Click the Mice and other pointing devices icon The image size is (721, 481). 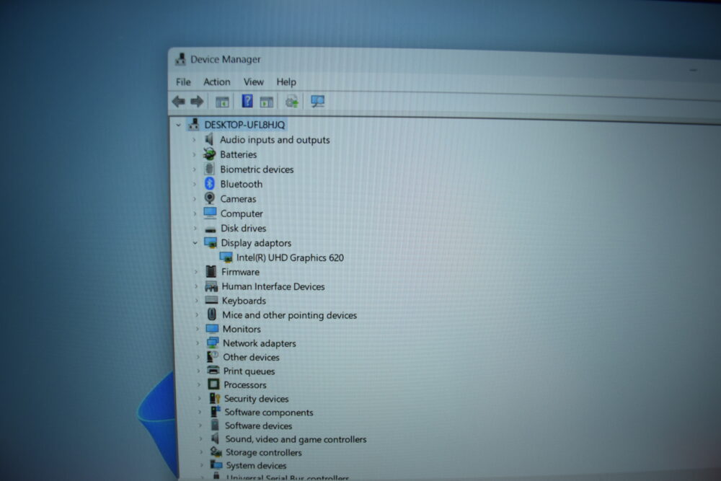[212, 314]
